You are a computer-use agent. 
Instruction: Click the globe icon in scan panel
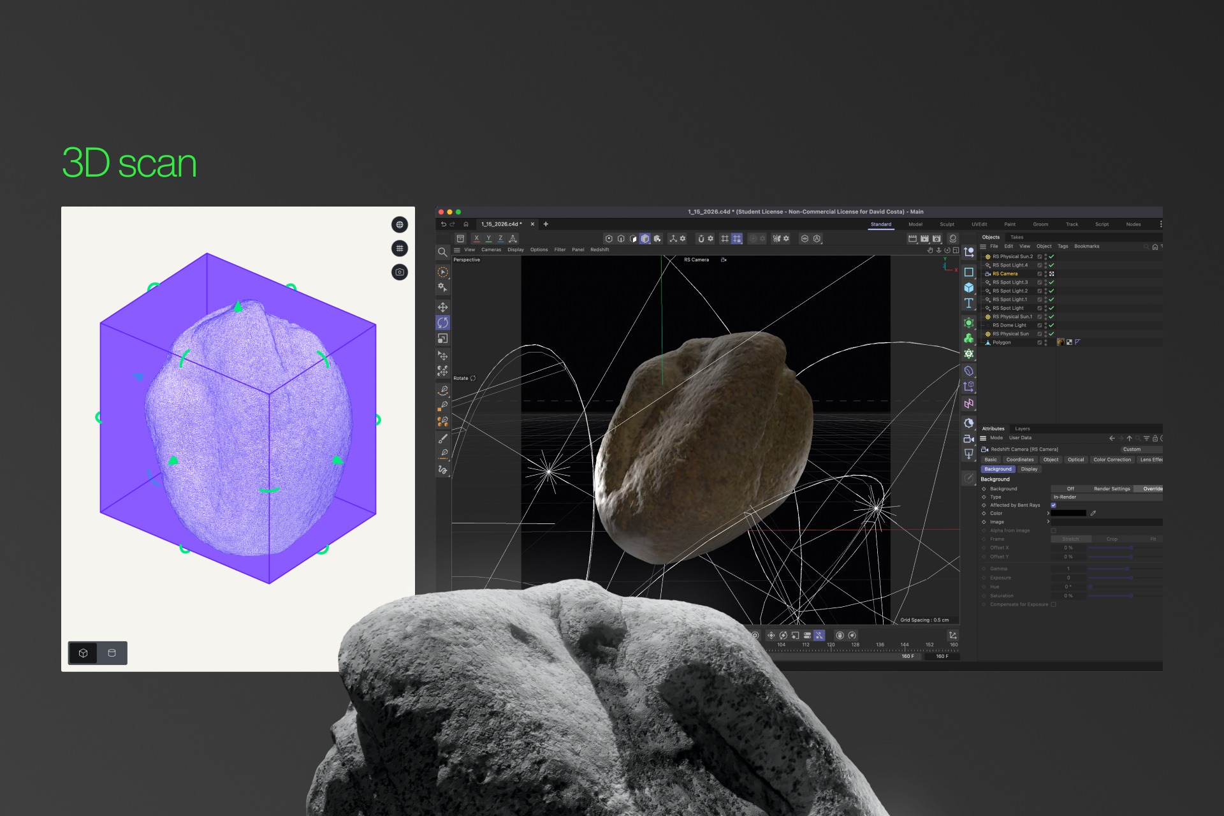click(x=400, y=224)
